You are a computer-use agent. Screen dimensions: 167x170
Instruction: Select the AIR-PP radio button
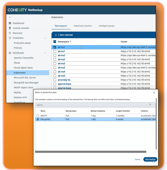[x=38, y=116]
